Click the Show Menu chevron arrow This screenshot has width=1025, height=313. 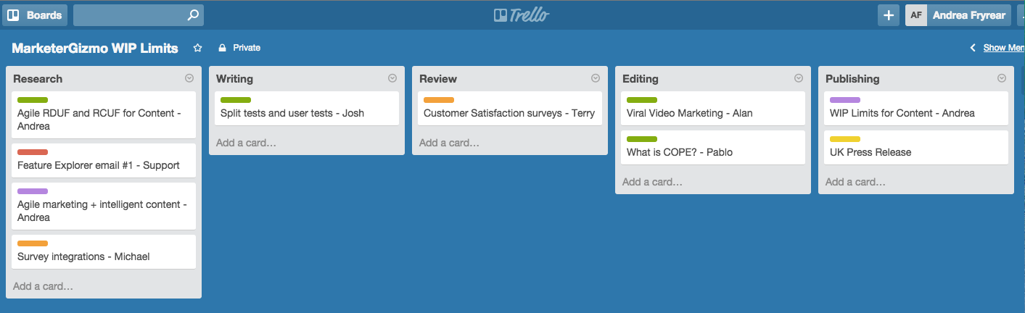click(973, 48)
